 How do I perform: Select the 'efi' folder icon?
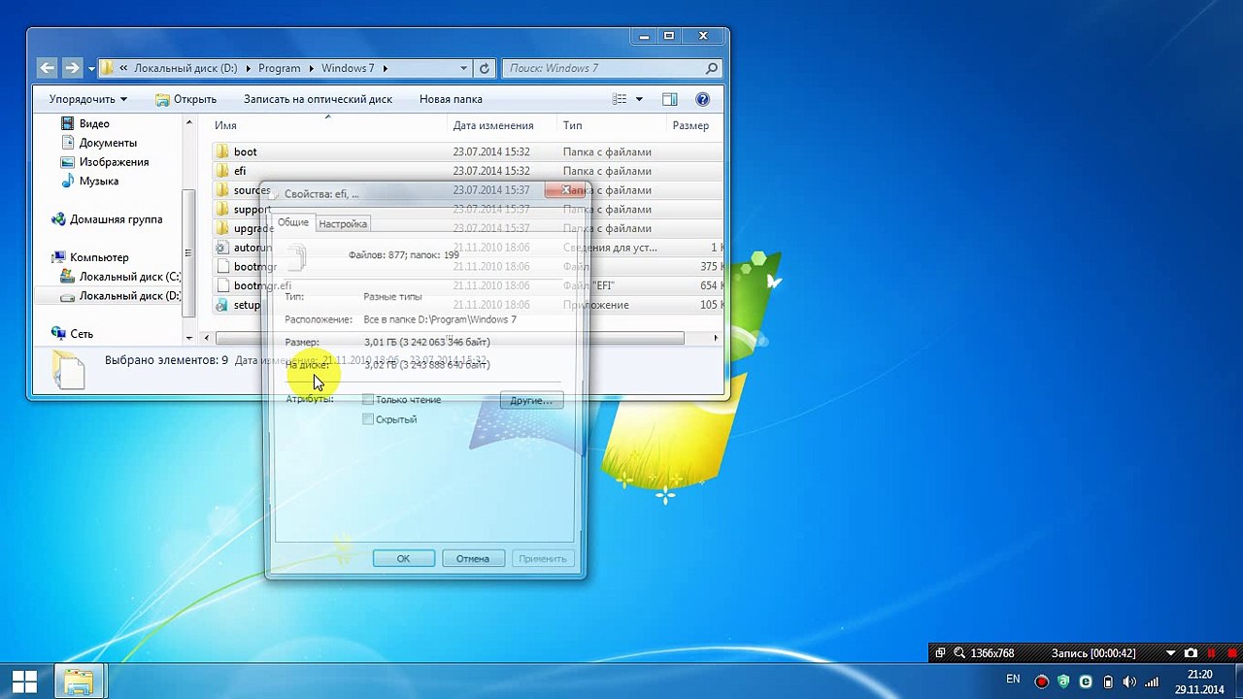[x=222, y=171]
